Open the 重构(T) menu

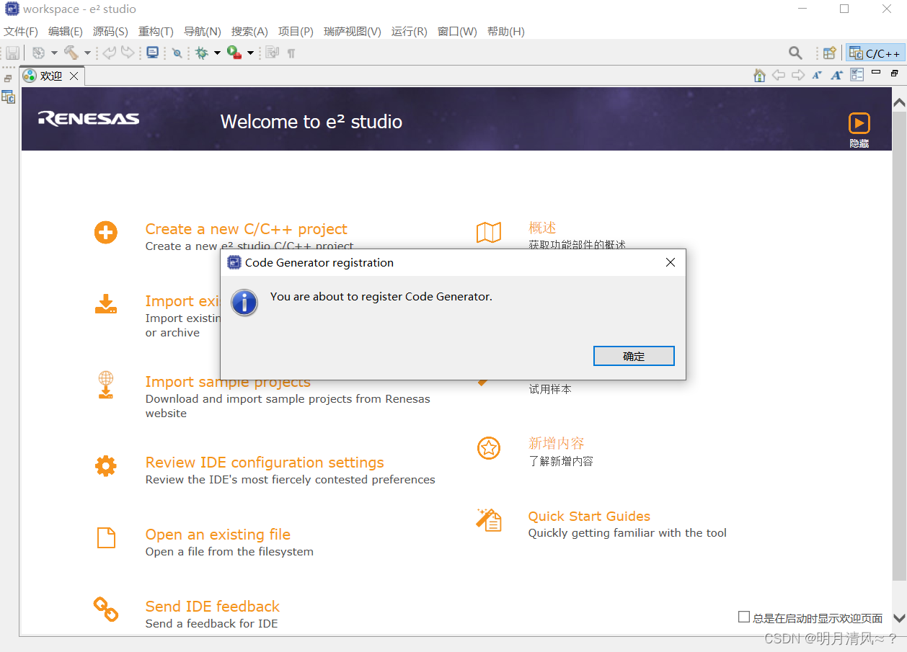tap(156, 32)
